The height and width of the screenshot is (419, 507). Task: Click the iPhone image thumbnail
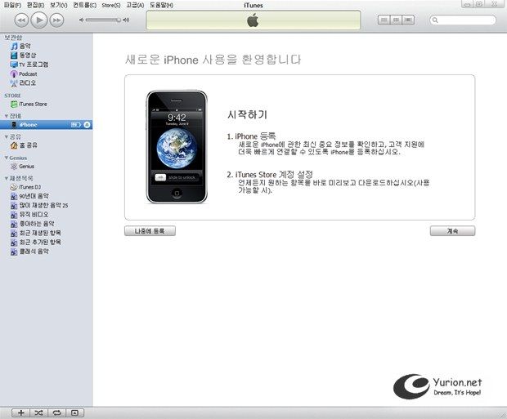(x=177, y=147)
